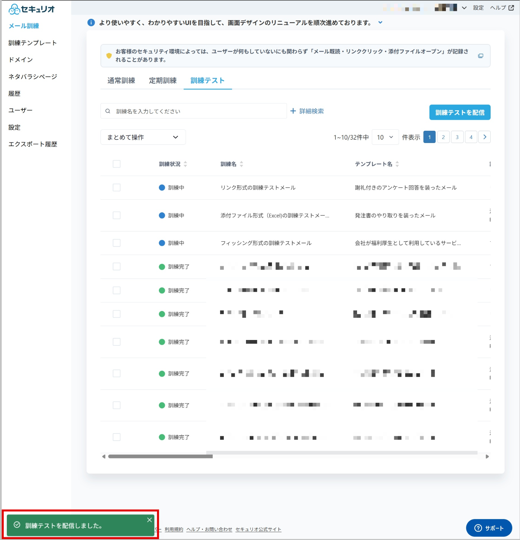Open the 詳細検索 link
The height and width of the screenshot is (540, 520).
point(307,111)
